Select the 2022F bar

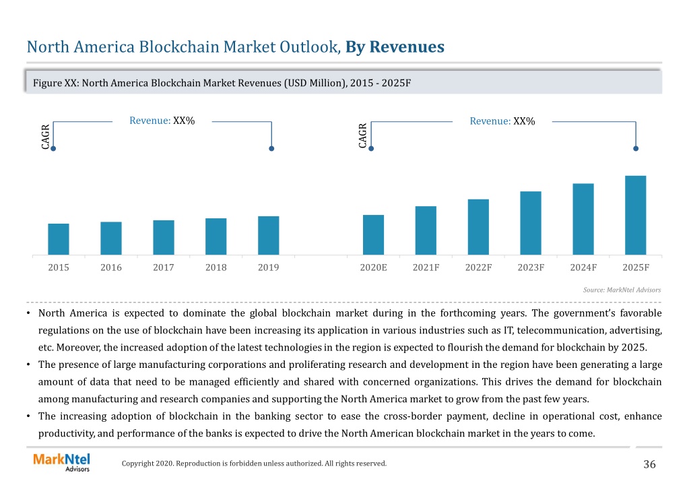point(478,227)
